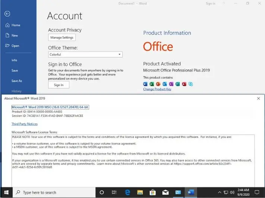This screenshot has height=198, width=265.
Task: Click the volume tray icon
Action: coord(232,192)
